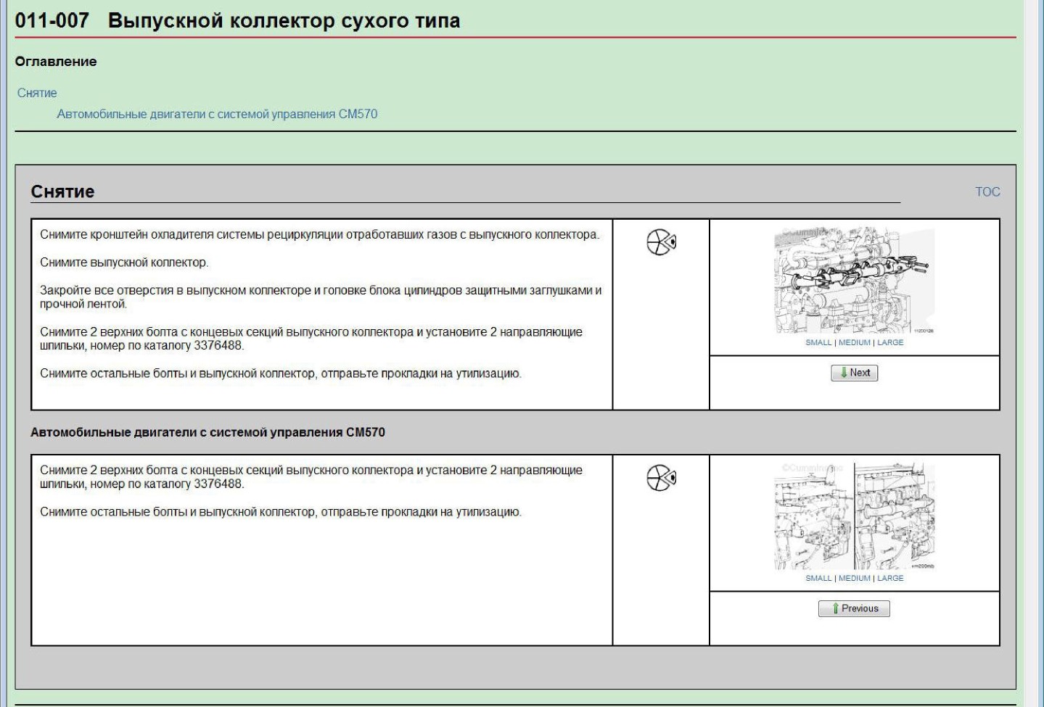Go to the Next step
The height and width of the screenshot is (707, 1044).
[x=854, y=373]
